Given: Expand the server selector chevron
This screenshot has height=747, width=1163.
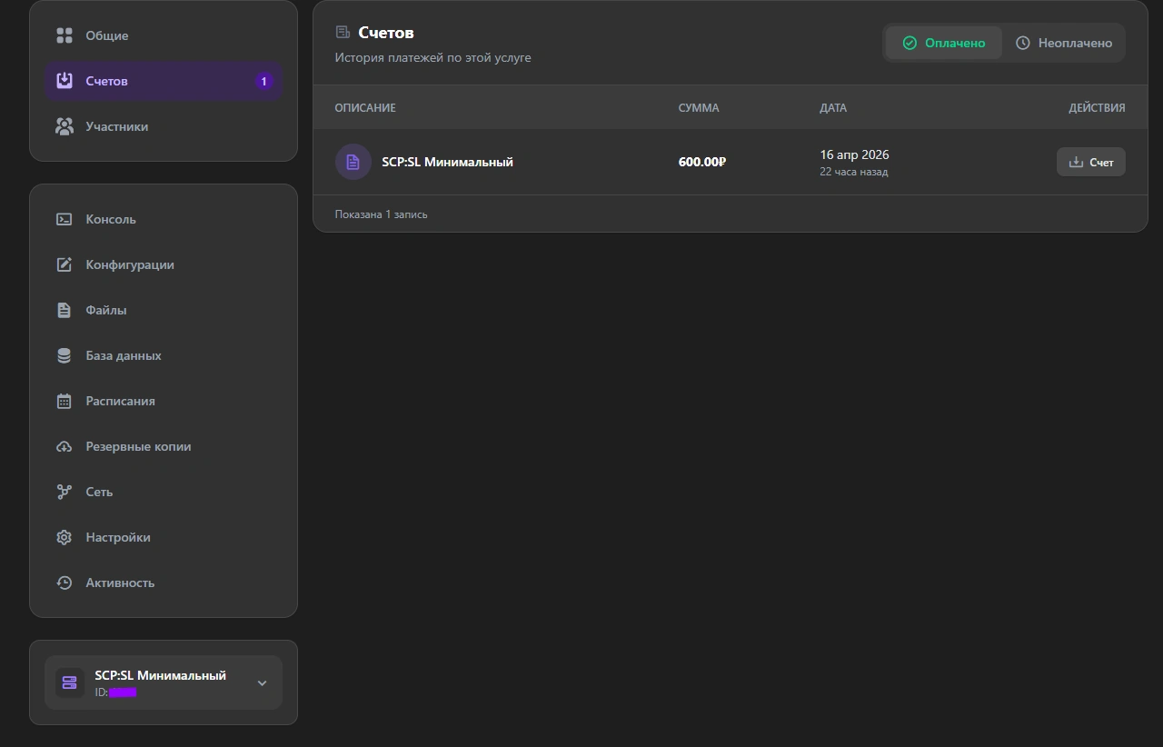Looking at the screenshot, I should (262, 682).
